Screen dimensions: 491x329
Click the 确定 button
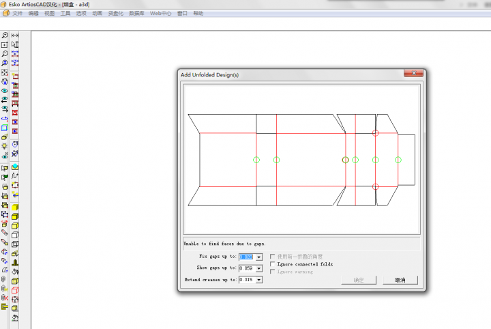359,280
